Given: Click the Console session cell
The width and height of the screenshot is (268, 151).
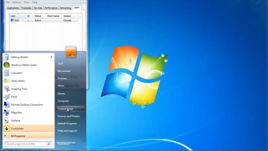Looking at the screenshot, I should click(x=67, y=21).
